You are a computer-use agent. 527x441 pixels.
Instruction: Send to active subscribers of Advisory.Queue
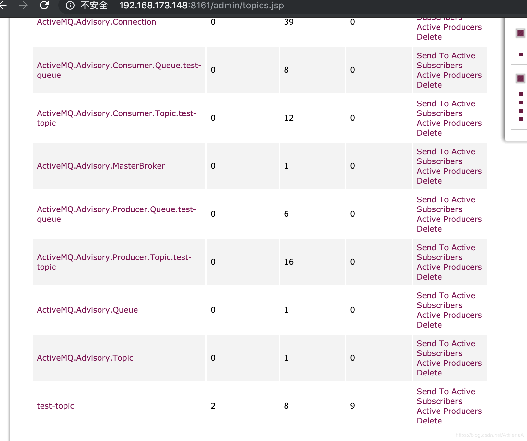[x=446, y=300]
